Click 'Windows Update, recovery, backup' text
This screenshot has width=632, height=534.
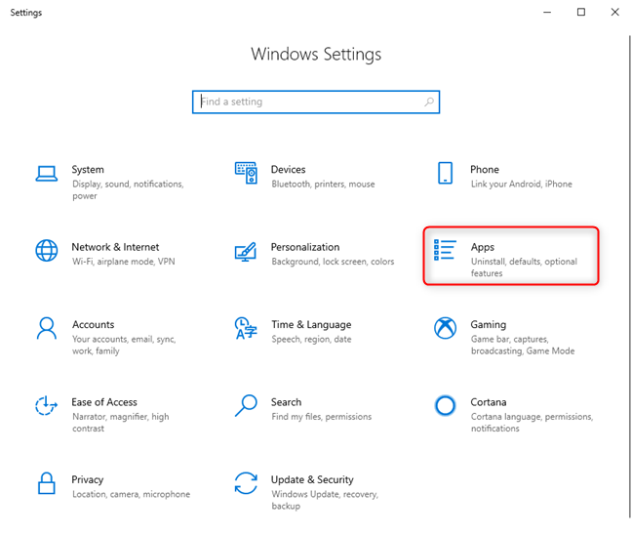[x=325, y=500]
